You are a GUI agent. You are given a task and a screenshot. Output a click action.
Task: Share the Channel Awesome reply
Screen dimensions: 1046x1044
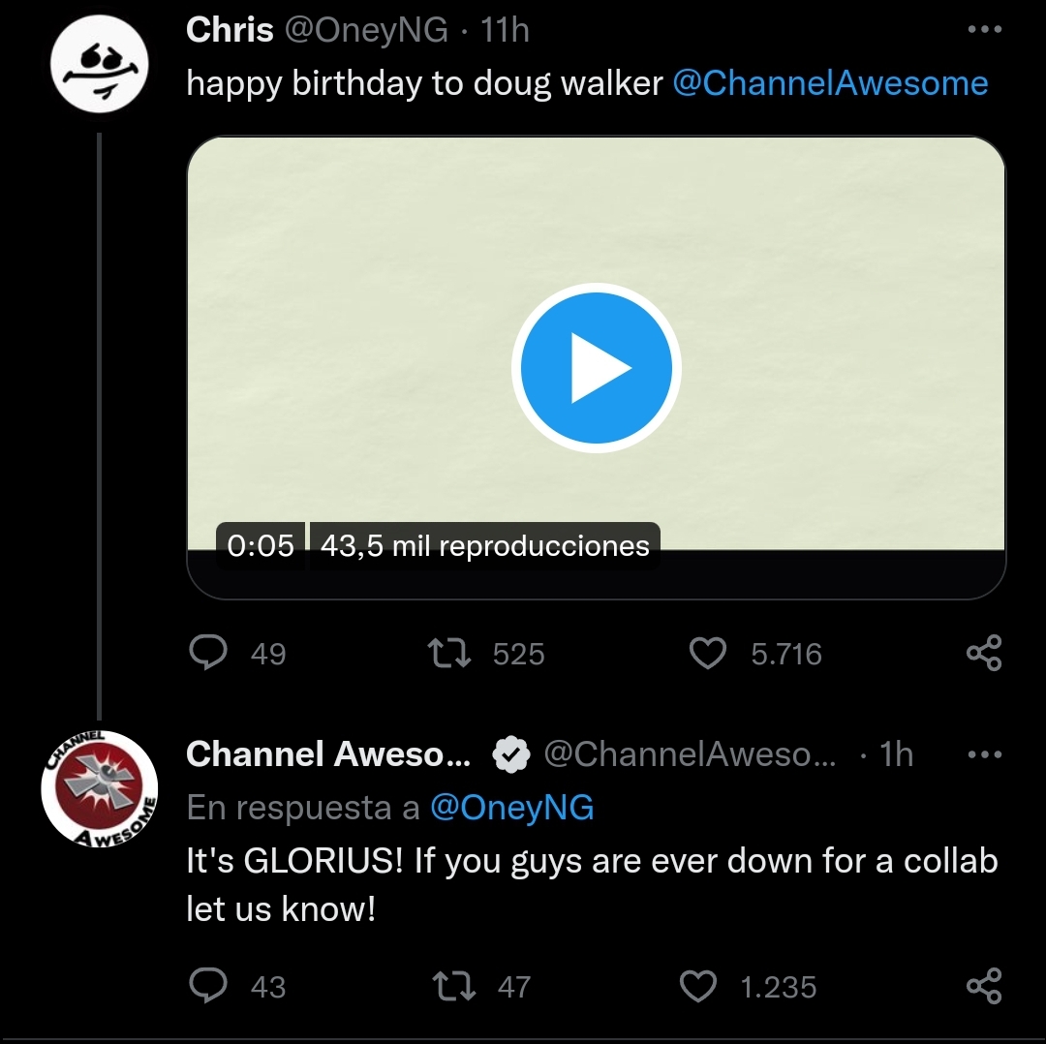(x=984, y=986)
